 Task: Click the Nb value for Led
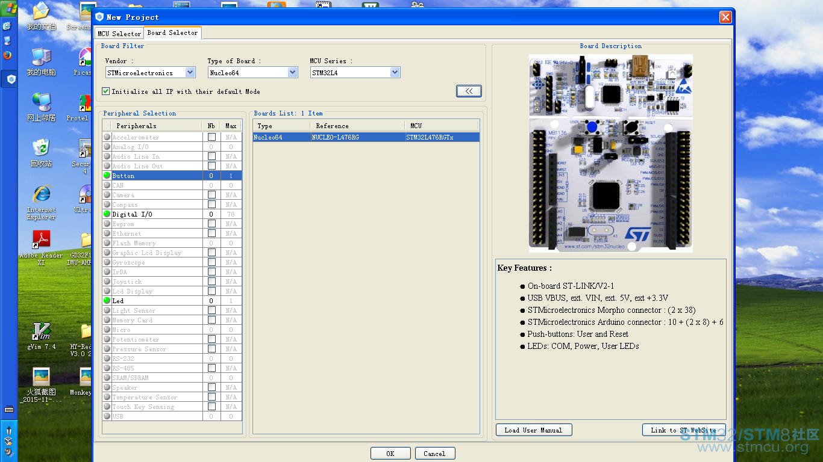[x=211, y=301]
